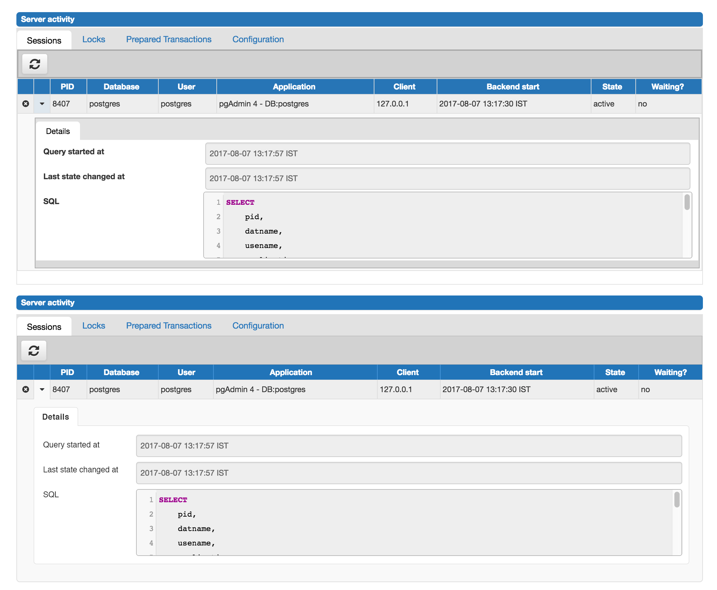Terminate session 8407 in bottom panel

26,389
